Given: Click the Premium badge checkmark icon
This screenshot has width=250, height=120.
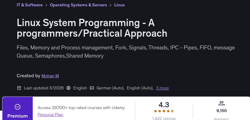Looking at the screenshot, I should 18,107.
